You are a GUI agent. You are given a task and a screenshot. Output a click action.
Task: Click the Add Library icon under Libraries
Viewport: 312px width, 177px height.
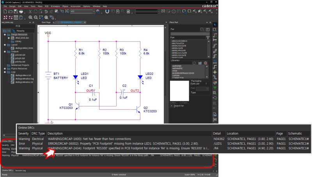pyautogui.click(x=200, y=63)
